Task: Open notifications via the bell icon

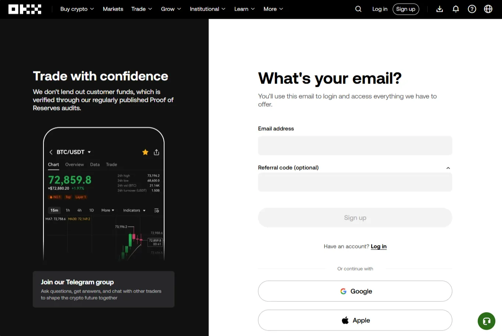Action: (x=456, y=9)
